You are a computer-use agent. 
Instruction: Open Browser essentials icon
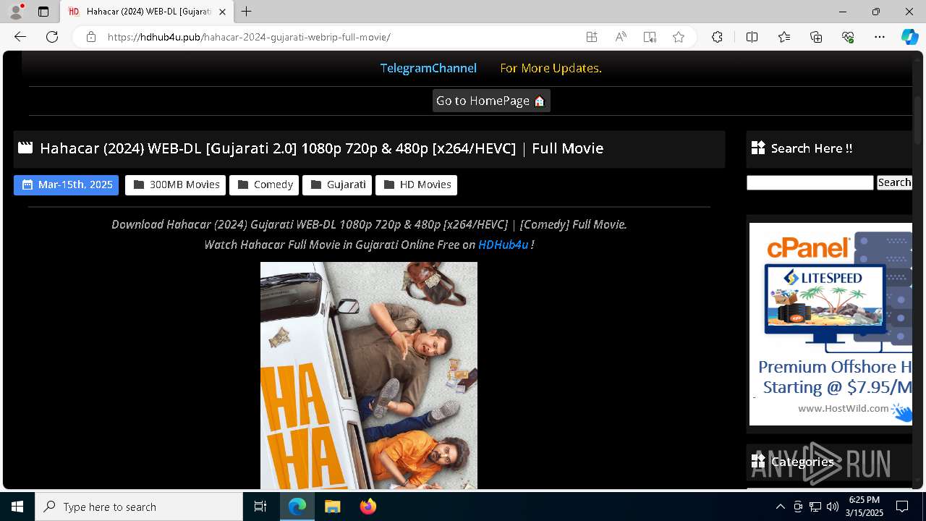point(848,37)
